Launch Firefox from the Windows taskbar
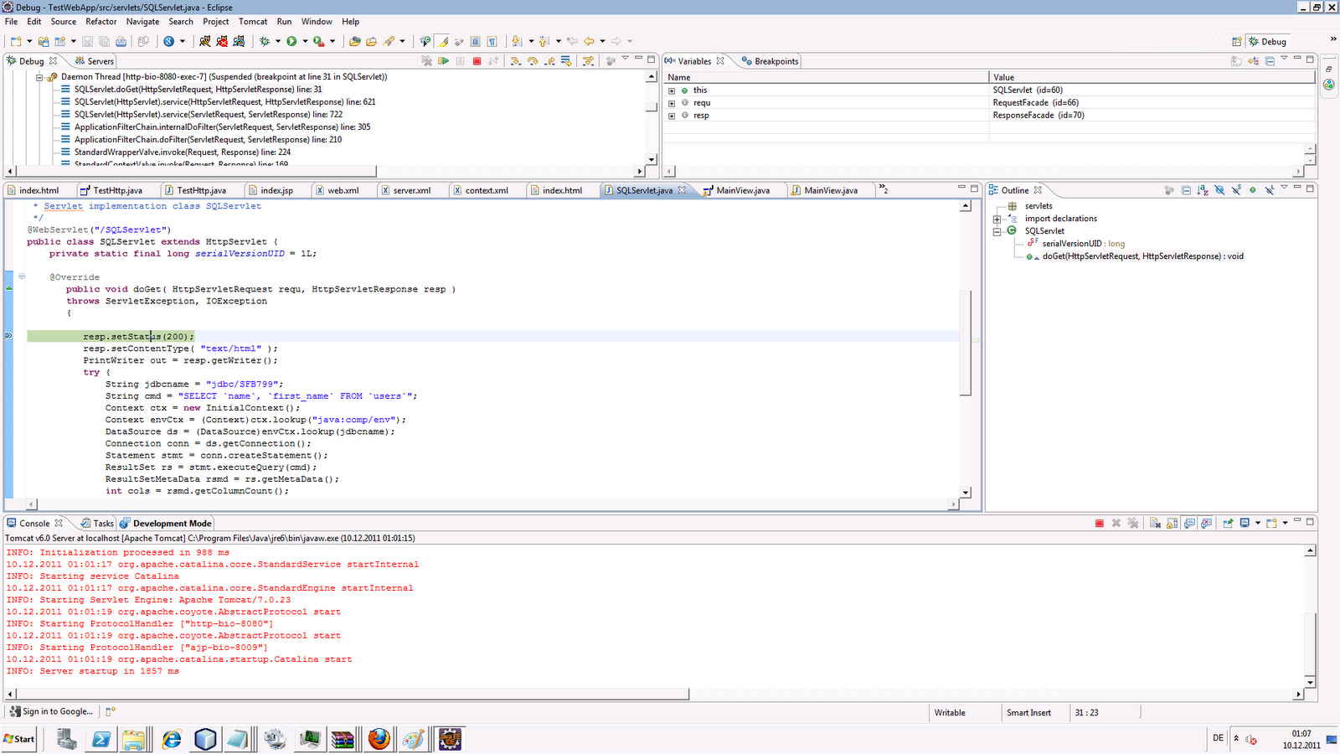Image resolution: width=1340 pixels, height=754 pixels. [379, 739]
